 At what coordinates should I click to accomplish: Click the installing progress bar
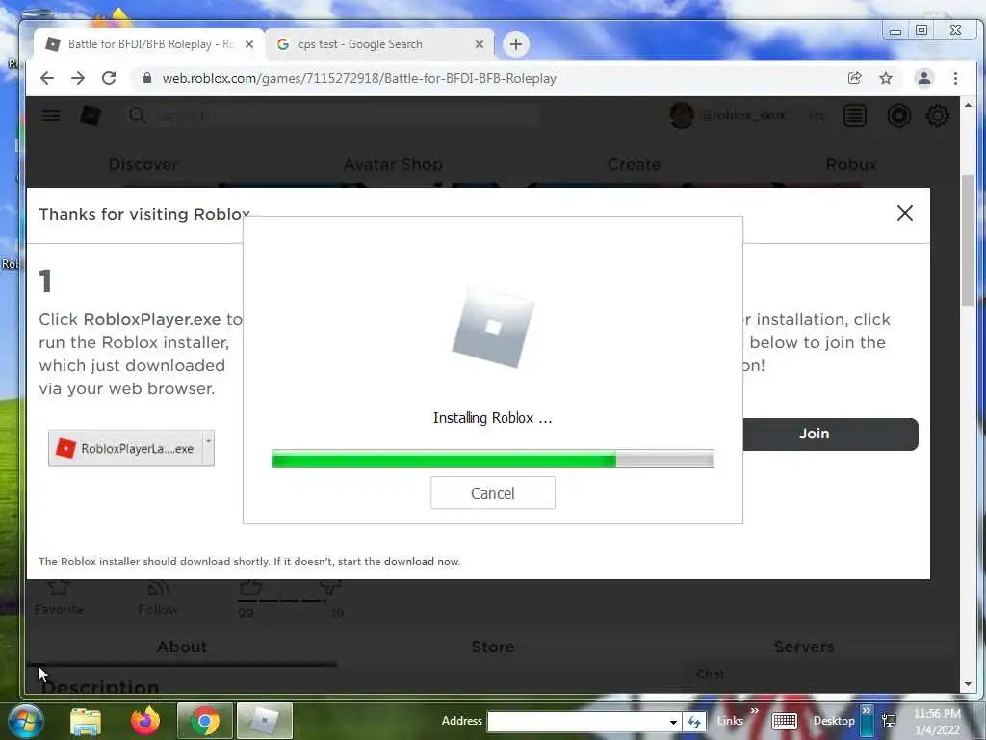(492, 460)
